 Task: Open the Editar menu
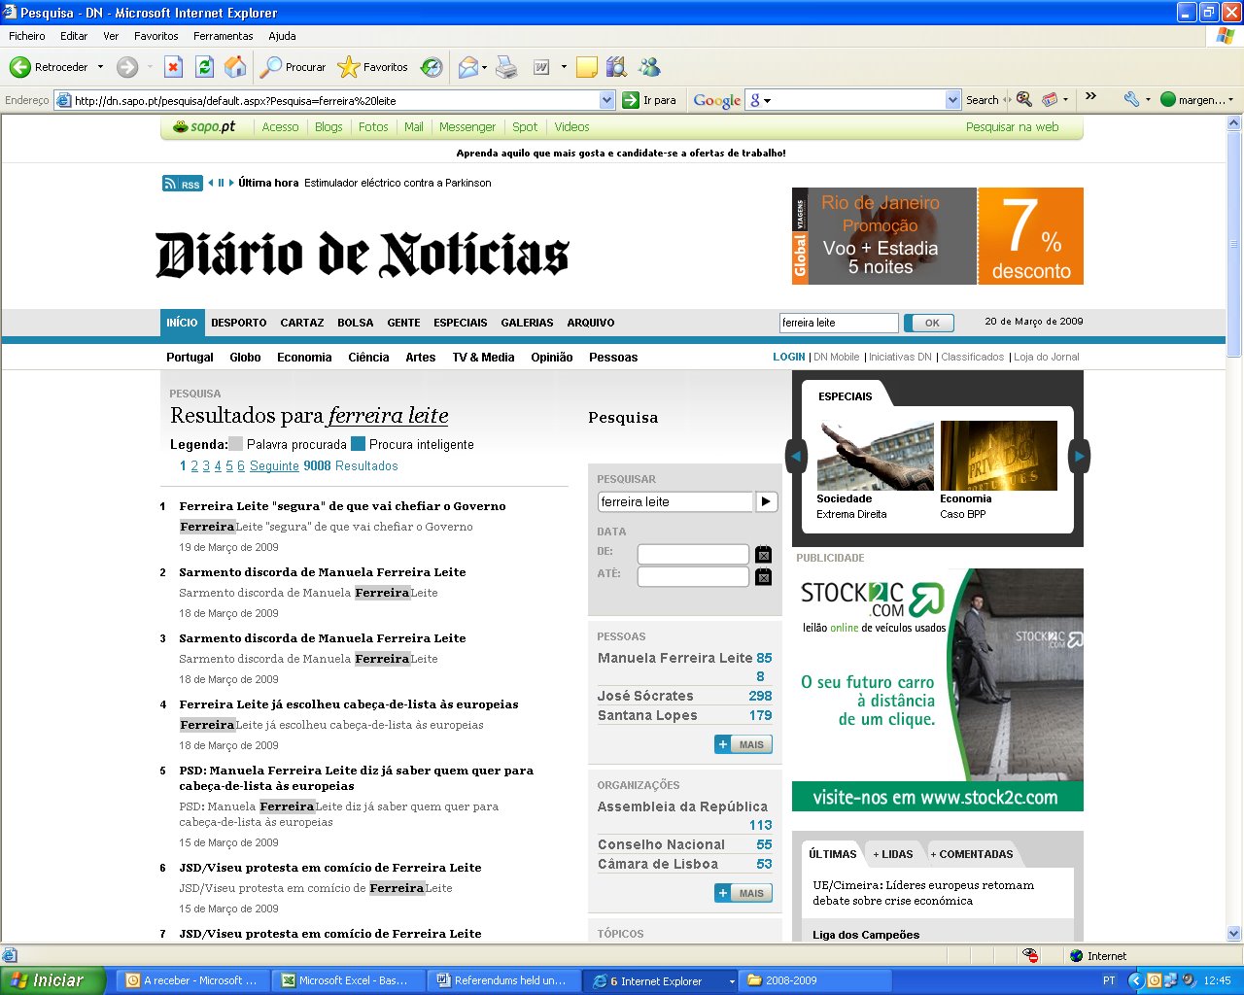point(74,36)
